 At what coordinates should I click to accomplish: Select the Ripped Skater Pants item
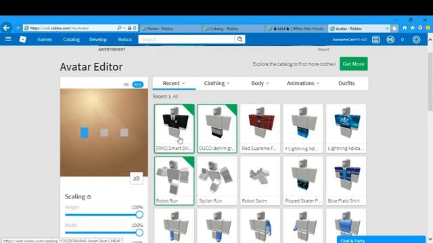(x=303, y=181)
